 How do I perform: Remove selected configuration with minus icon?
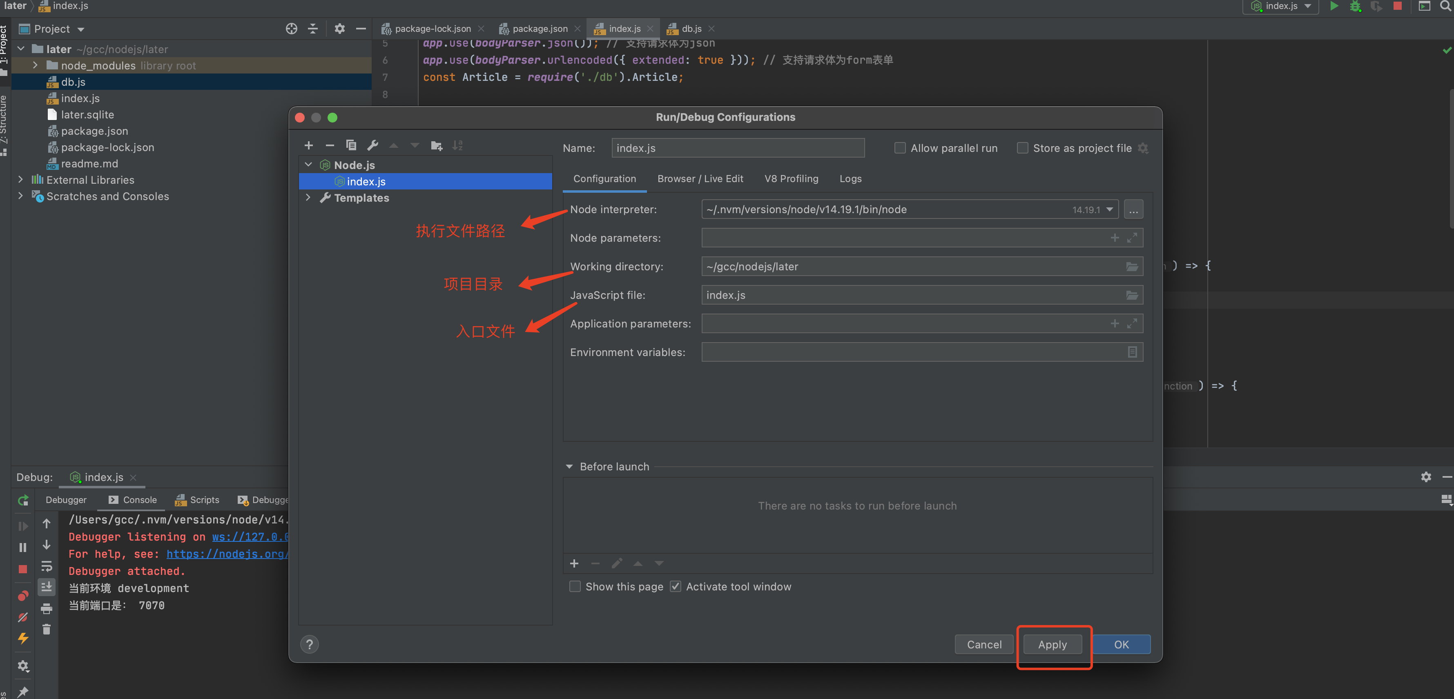330,145
